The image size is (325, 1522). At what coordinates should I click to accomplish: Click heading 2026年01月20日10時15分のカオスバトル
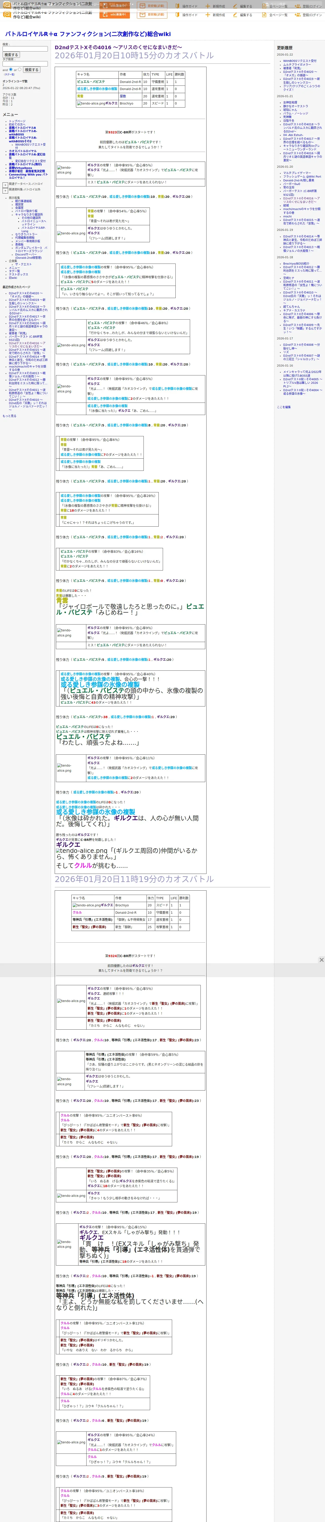(x=134, y=56)
